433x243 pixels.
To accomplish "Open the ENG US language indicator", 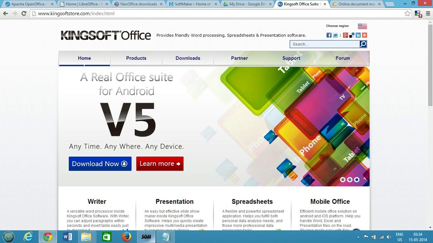I will pyautogui.click(x=400, y=237).
